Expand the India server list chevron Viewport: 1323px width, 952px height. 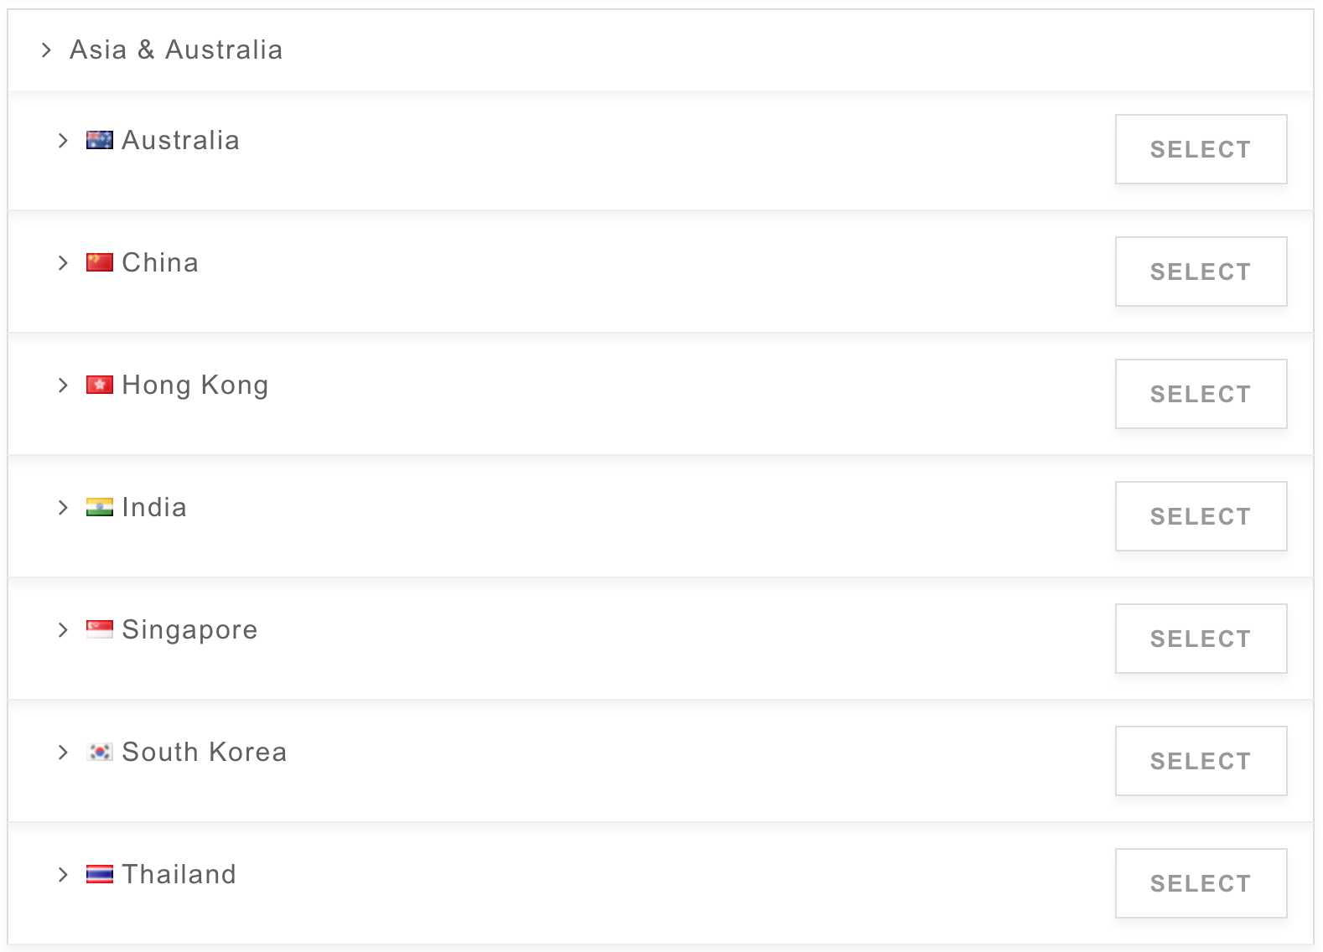click(x=63, y=508)
